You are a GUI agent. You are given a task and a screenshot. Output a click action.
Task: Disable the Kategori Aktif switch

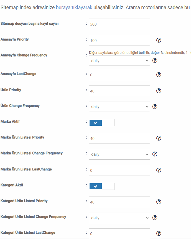102,186
